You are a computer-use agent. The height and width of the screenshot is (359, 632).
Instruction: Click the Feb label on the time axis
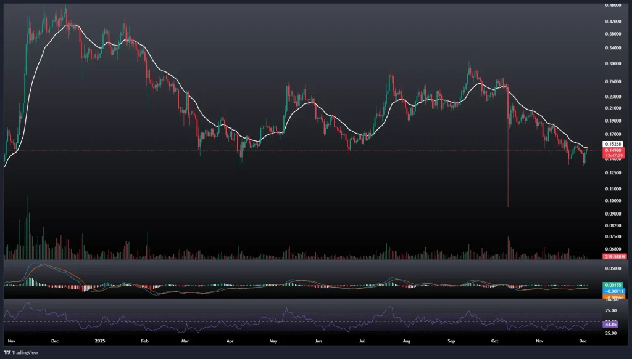click(x=144, y=340)
